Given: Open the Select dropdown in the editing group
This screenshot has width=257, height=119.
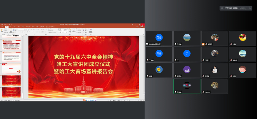Looking at the screenshot, I should pos(86,32).
